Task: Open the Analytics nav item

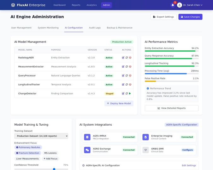Action: pos(92,5)
